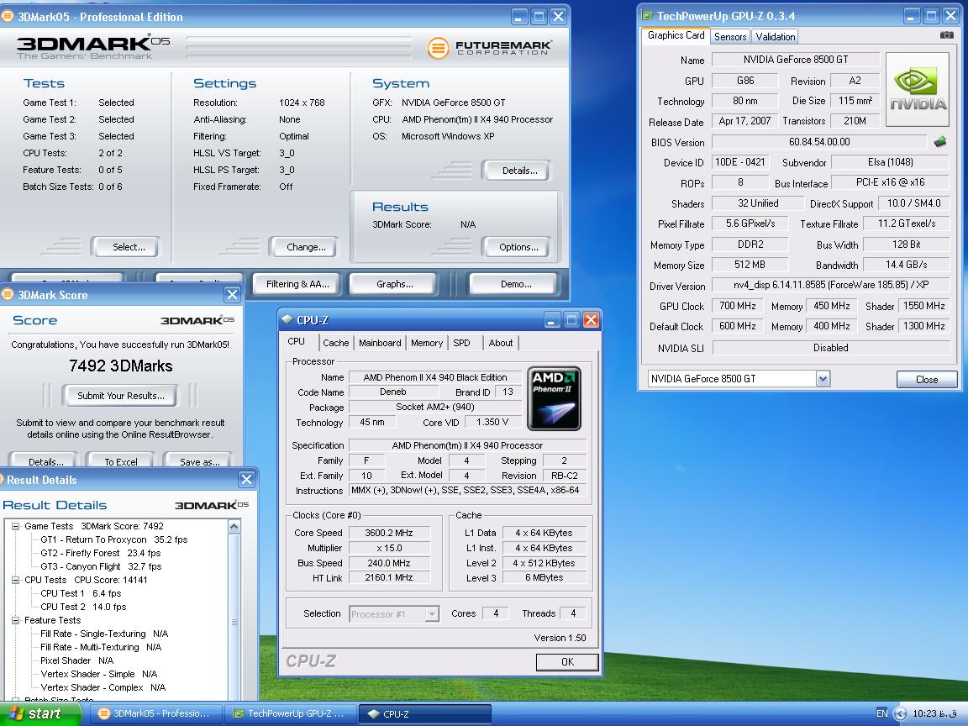
Task: Select Fill Rate - Single-Texturing row
Action: coord(103,634)
